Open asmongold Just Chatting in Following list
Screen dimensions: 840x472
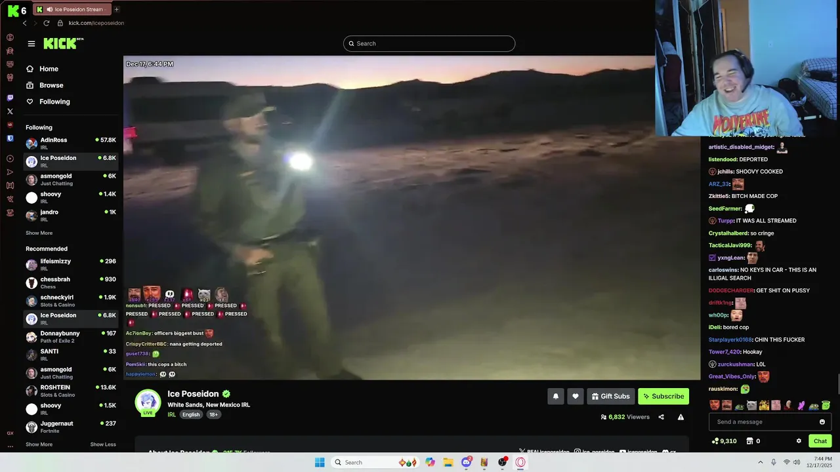point(71,179)
